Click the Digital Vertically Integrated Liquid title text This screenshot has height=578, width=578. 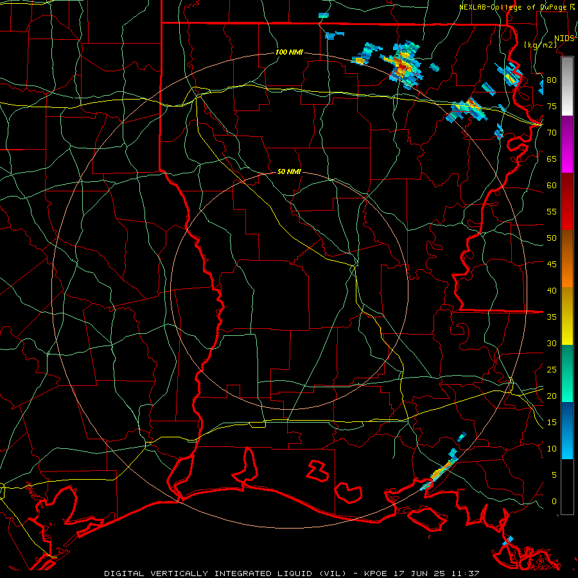coord(225,574)
